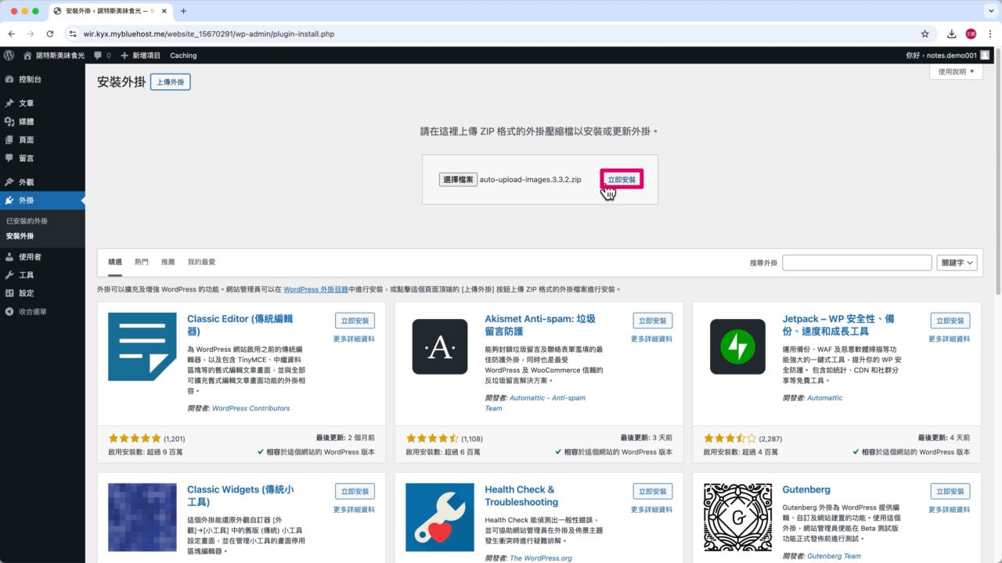Open the WordPress 外掛目錄 link
This screenshot has height=563, width=1002.
click(x=315, y=289)
